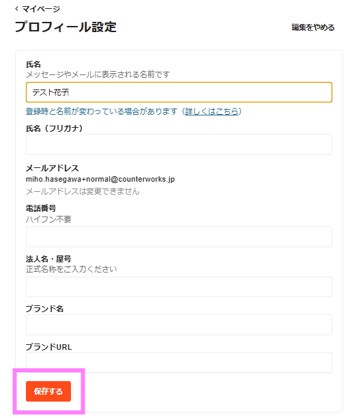The height and width of the screenshot is (418, 363).
Task: Focus the 氏名 field containing テスト花子
Action: tap(179, 92)
